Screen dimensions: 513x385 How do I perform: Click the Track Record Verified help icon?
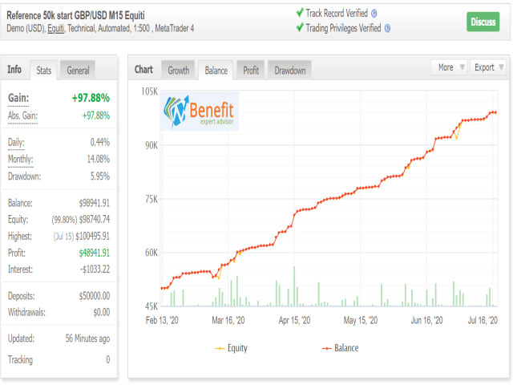tap(374, 14)
